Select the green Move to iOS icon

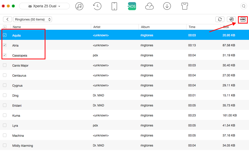[132, 6]
